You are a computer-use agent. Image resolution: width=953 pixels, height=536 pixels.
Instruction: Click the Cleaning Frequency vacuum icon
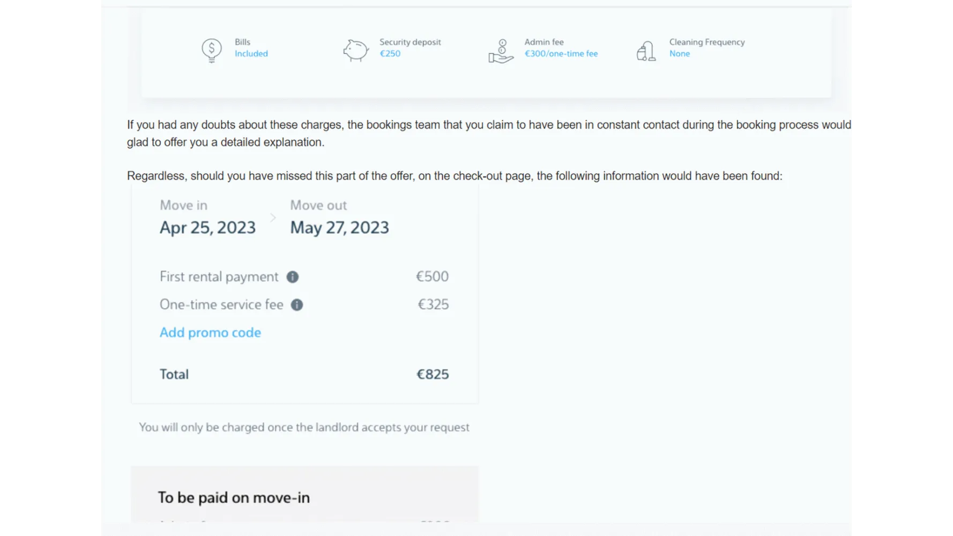pos(646,51)
